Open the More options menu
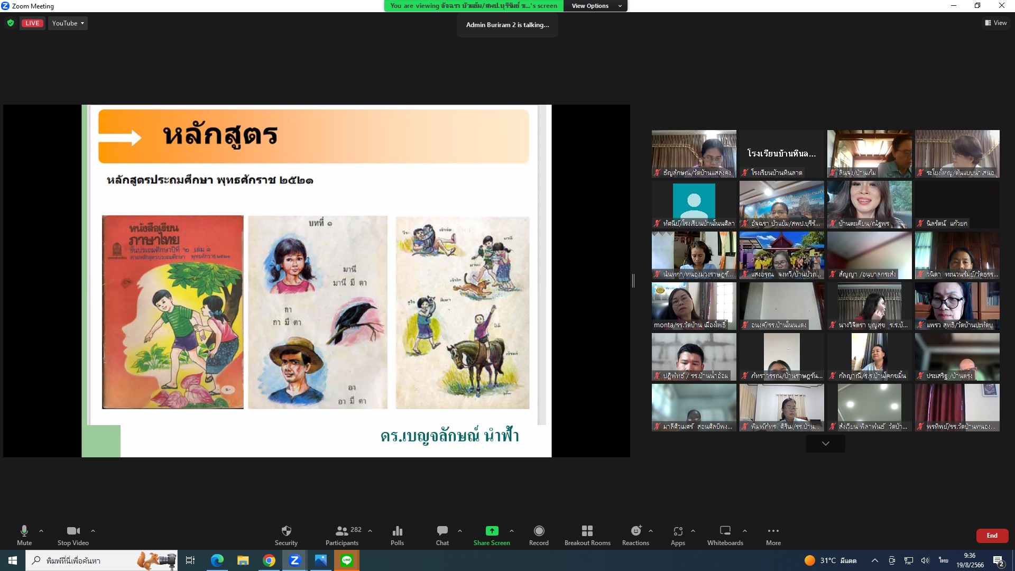The width and height of the screenshot is (1015, 571). click(773, 535)
